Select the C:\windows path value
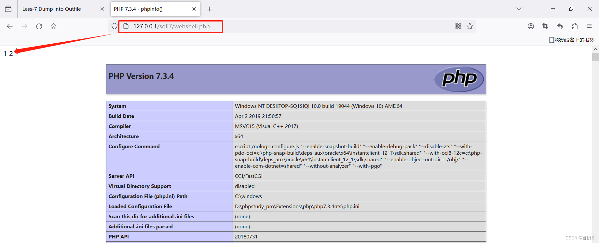 tap(248, 196)
